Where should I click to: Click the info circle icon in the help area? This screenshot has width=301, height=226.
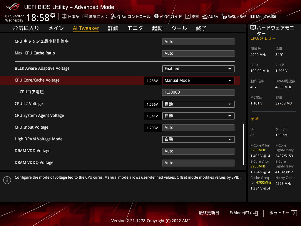click(x=7, y=180)
